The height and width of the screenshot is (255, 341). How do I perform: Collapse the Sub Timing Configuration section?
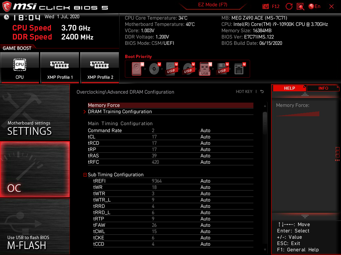pos(85,174)
